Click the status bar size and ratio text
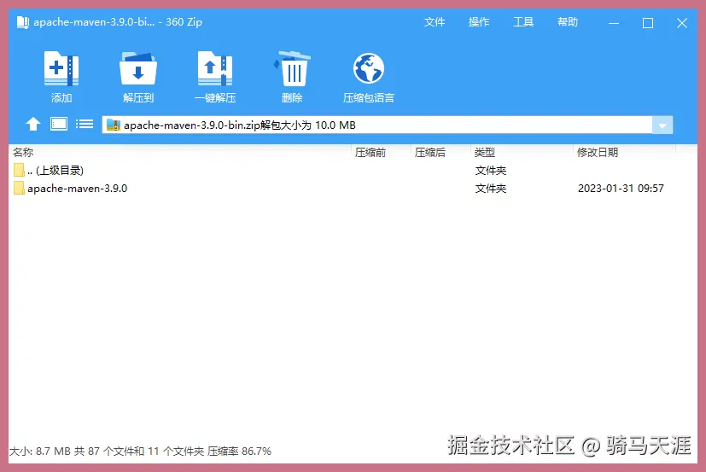Image resolution: width=706 pixels, height=472 pixels. (x=141, y=451)
